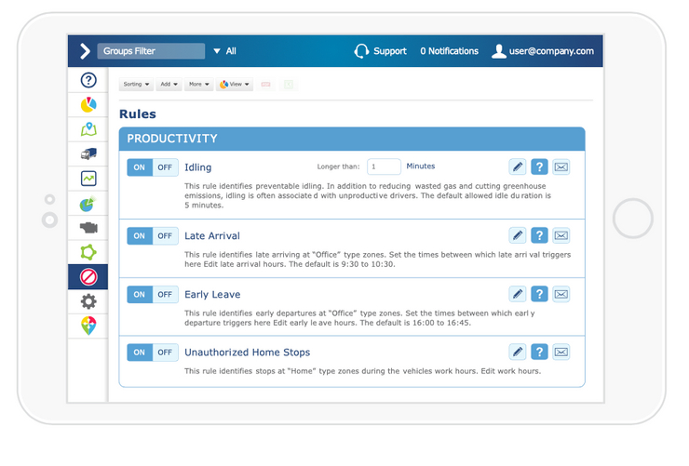This screenshot has height=466, width=689.
Task: Open the colorful map pin icon in sidebar
Action: (88, 326)
